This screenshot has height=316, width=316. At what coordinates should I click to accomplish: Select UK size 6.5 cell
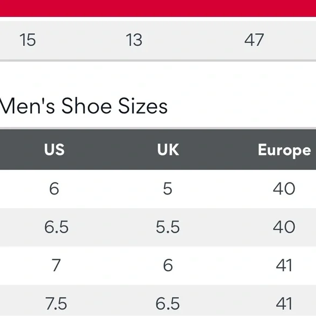(x=167, y=303)
